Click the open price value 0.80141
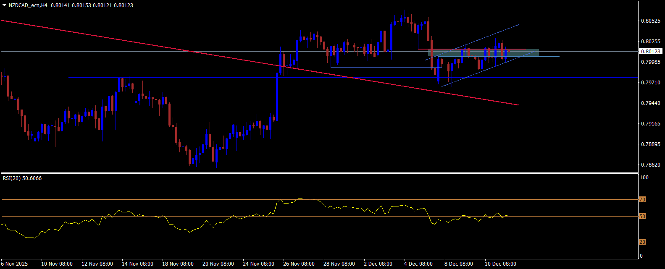665x269 pixels. 60,5
